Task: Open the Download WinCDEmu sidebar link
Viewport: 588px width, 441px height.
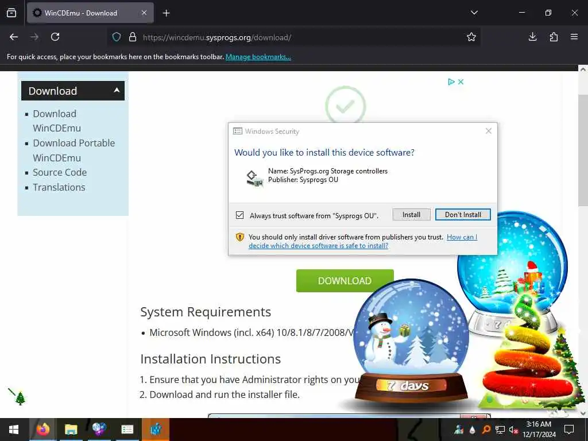Action: point(57,121)
